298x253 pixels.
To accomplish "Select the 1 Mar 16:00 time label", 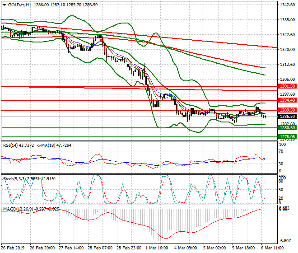I will pyautogui.click(x=157, y=248).
